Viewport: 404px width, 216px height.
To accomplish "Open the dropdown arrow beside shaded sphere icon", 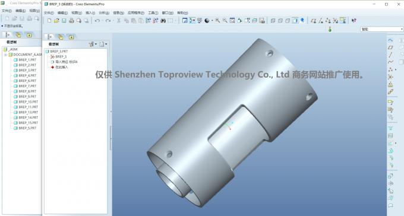I will pos(212,21).
